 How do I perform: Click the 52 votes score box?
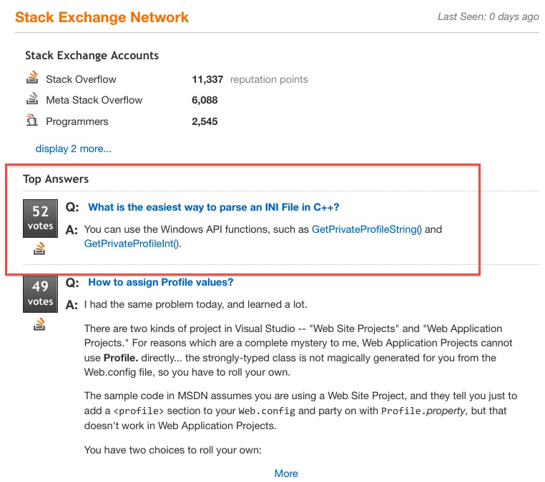click(40, 219)
